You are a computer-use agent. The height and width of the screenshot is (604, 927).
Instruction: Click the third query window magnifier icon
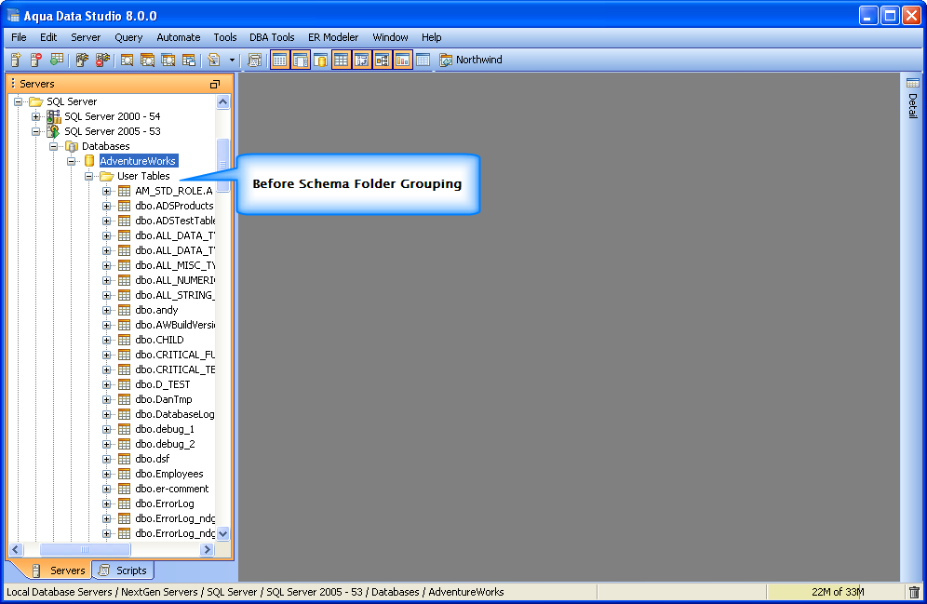(x=168, y=60)
